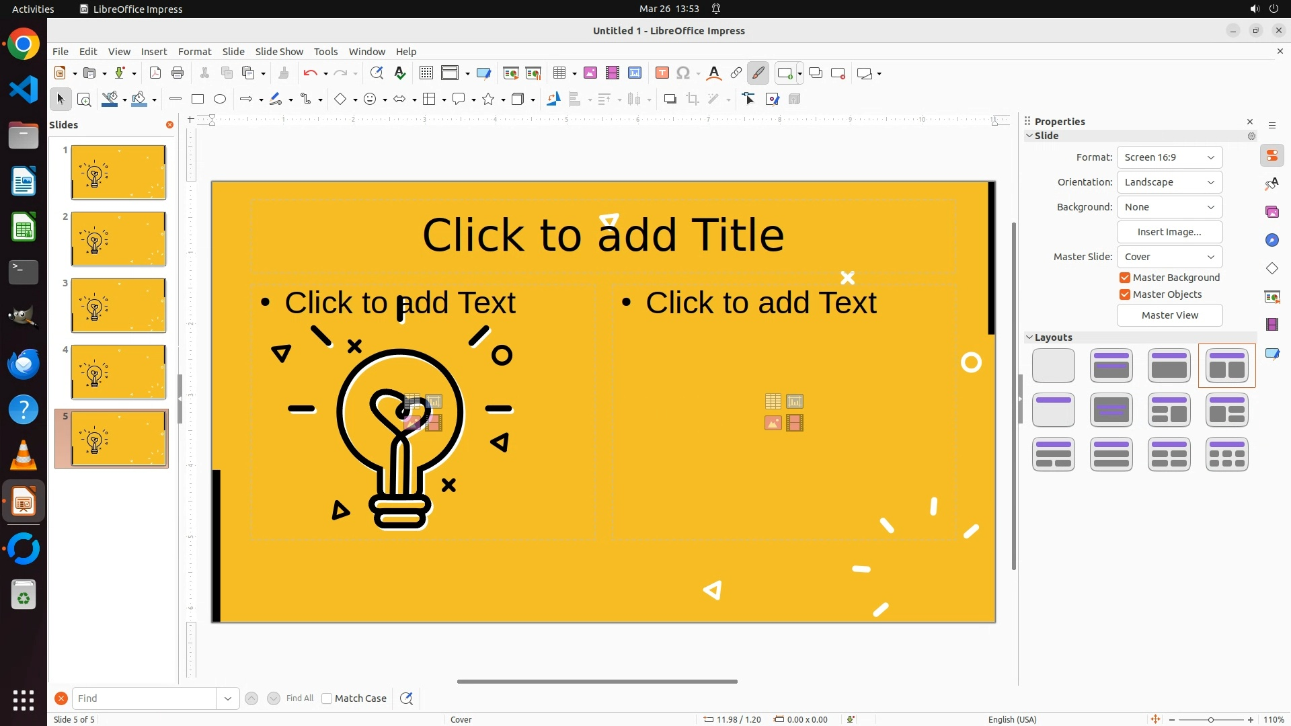The width and height of the screenshot is (1291, 726).
Task: Click the Insert Image... button
Action: click(x=1169, y=232)
